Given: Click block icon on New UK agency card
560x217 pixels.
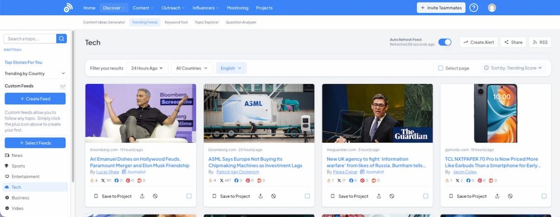Looking at the screenshot, I should [x=392, y=196].
